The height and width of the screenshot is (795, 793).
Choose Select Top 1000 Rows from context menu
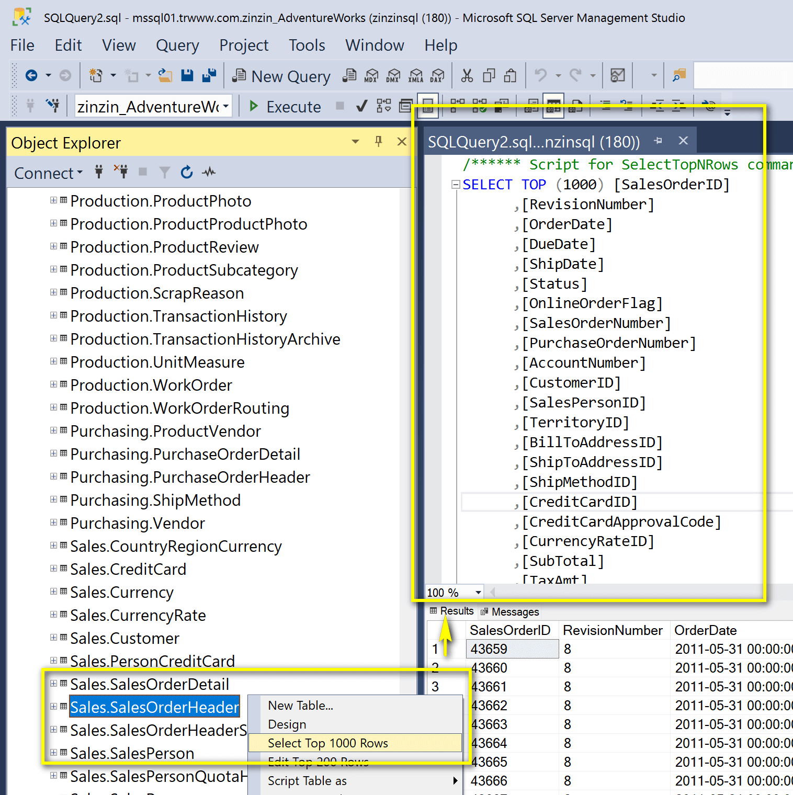pyautogui.click(x=355, y=743)
